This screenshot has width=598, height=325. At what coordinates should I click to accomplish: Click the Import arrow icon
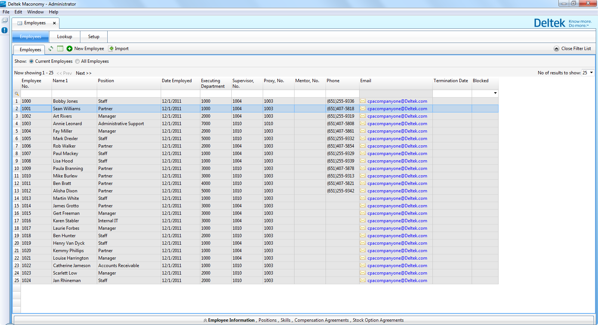[x=111, y=49]
